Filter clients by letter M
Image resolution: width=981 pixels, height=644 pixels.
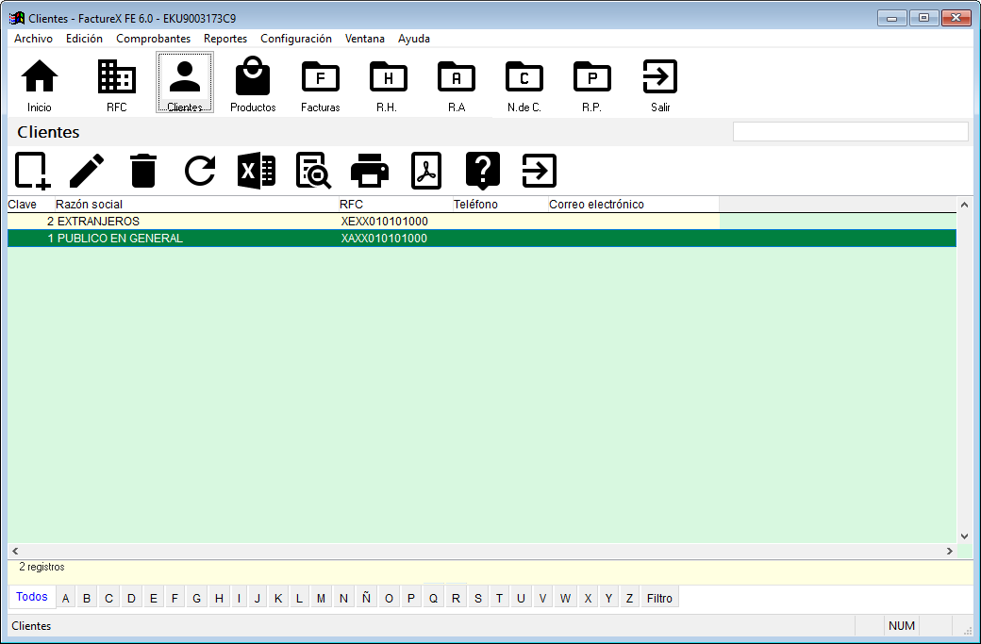[321, 599]
